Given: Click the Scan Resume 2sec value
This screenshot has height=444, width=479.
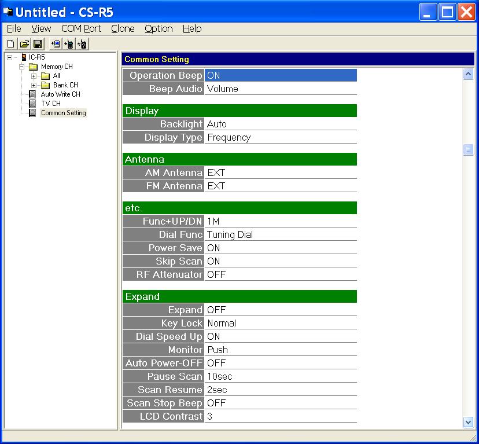Looking at the screenshot, I should pos(281,390).
